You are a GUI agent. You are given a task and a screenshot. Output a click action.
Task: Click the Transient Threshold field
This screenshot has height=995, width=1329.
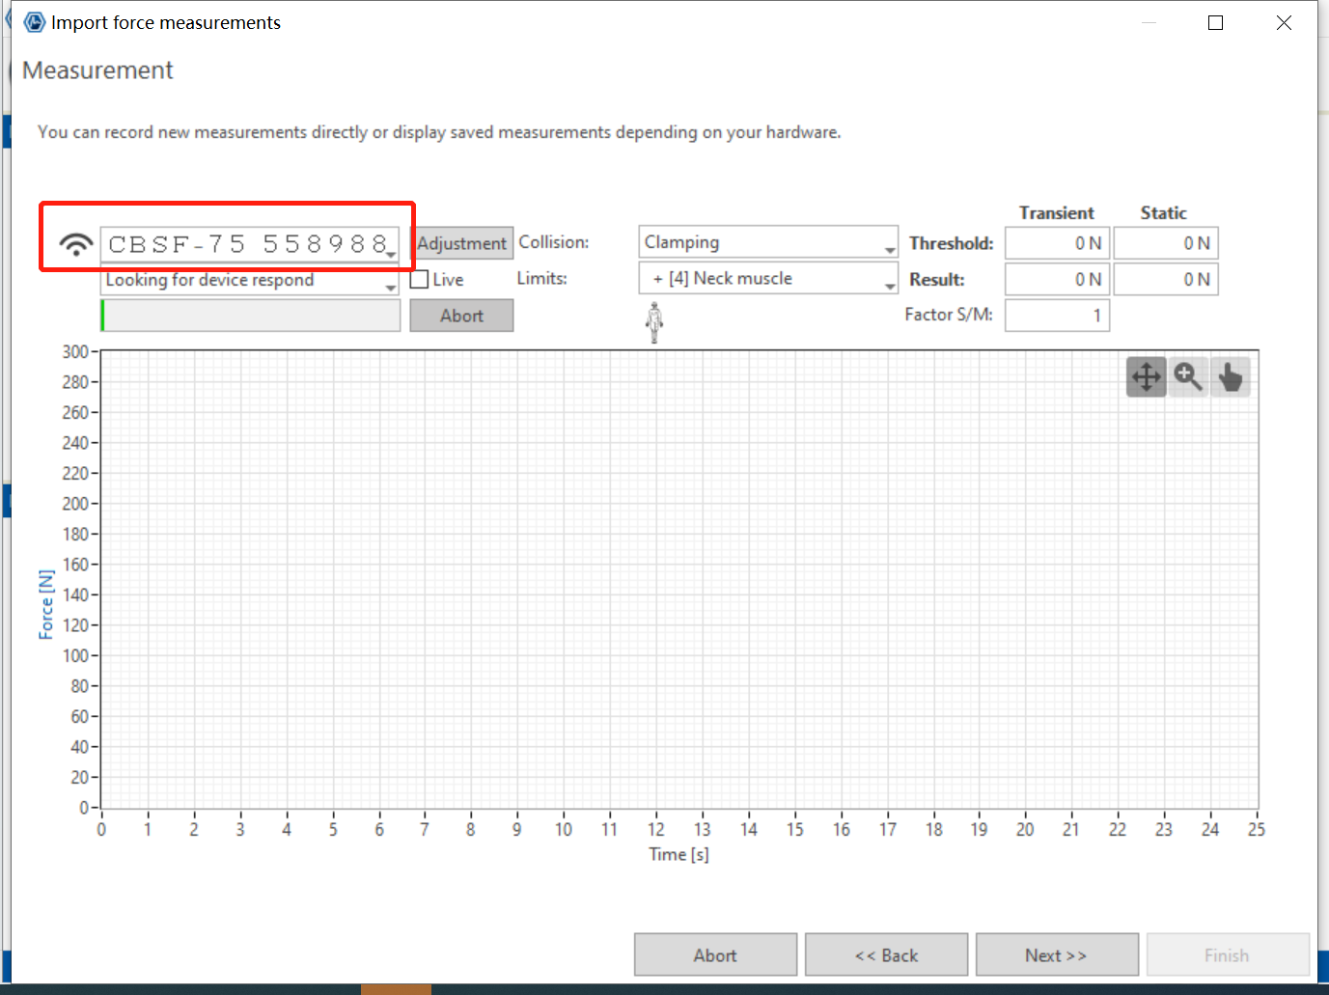tap(1057, 243)
